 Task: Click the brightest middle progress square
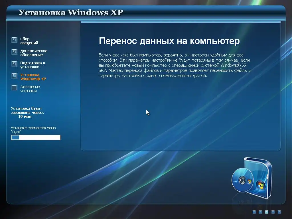[x=267, y=212]
